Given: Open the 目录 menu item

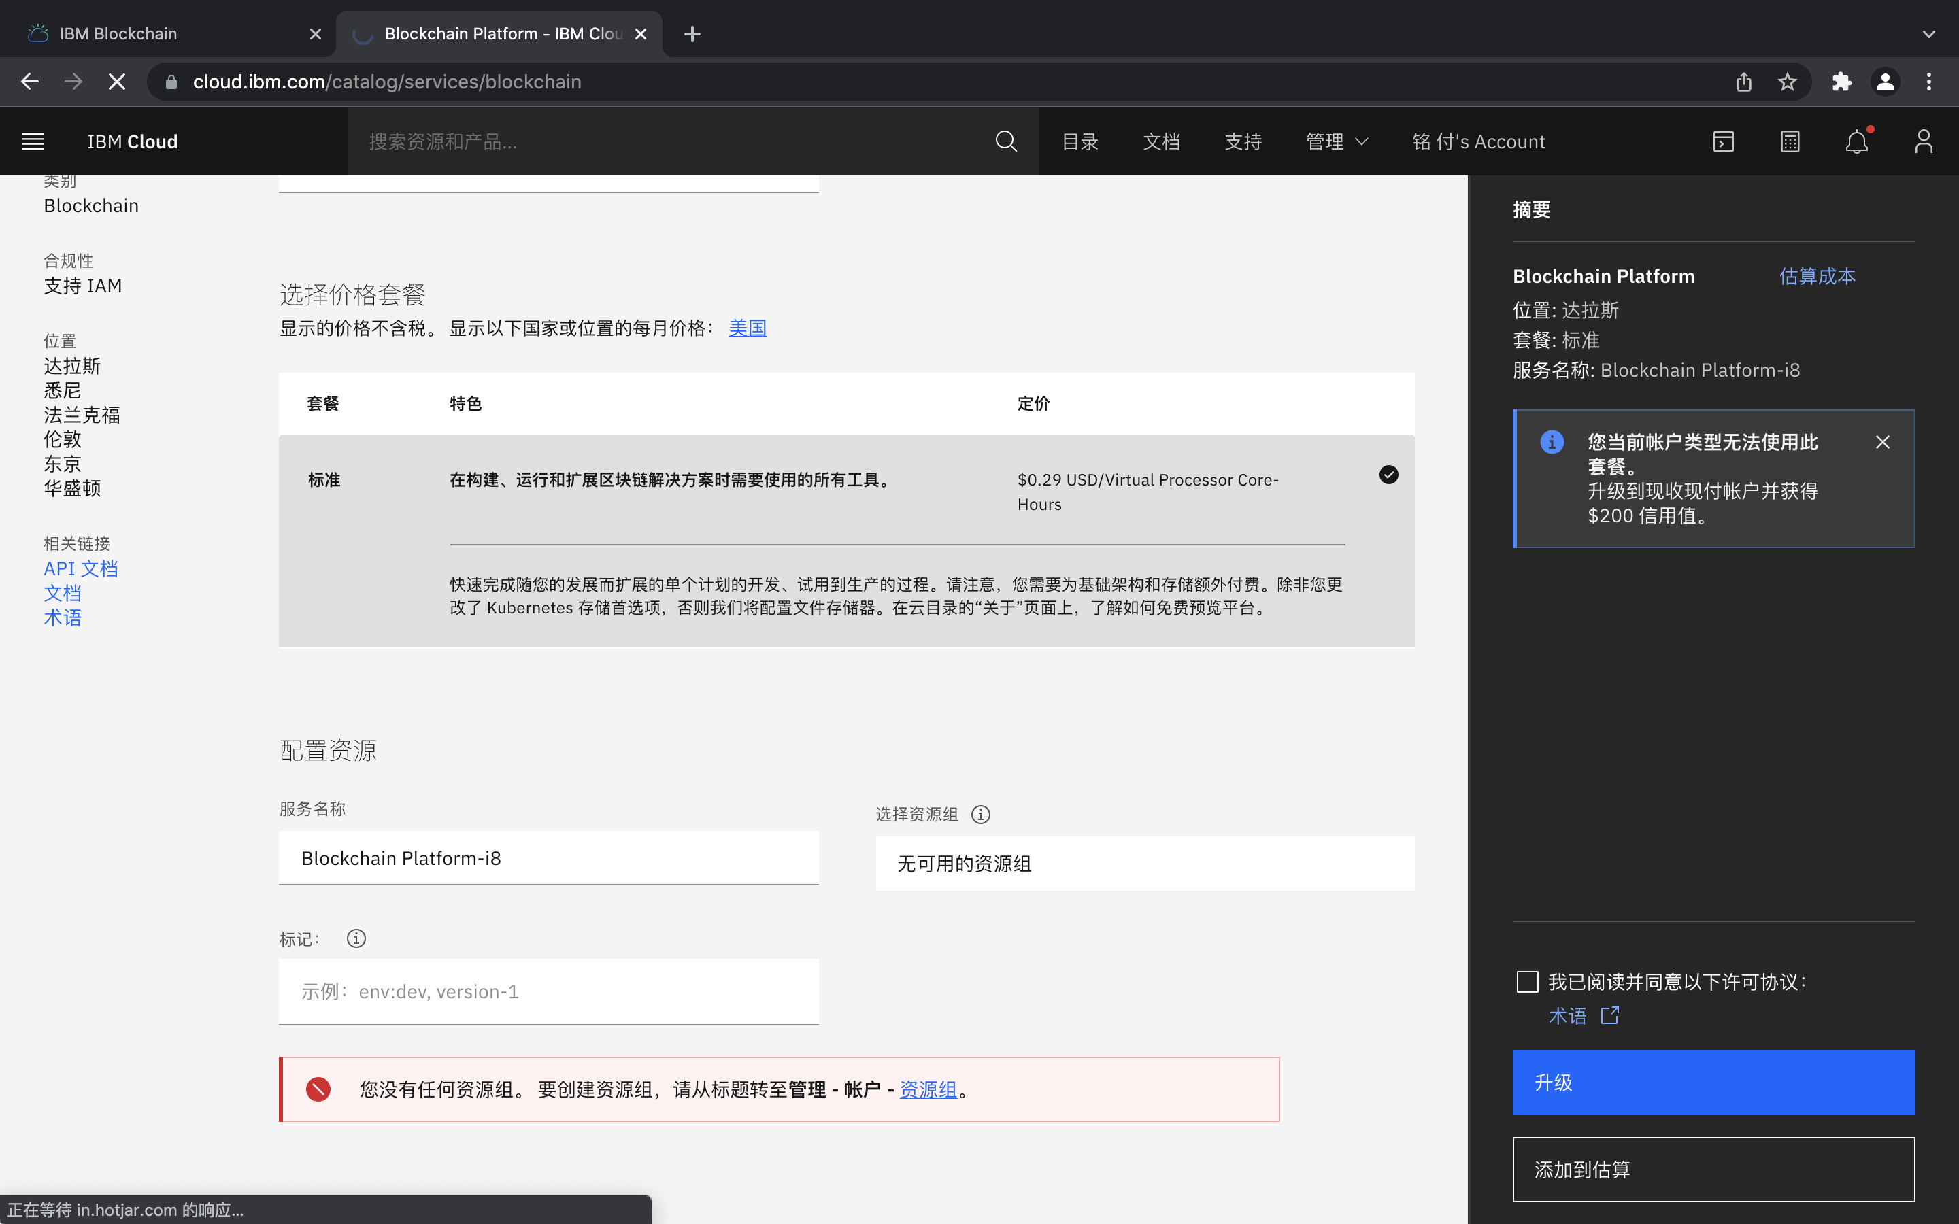Looking at the screenshot, I should pos(1079,141).
